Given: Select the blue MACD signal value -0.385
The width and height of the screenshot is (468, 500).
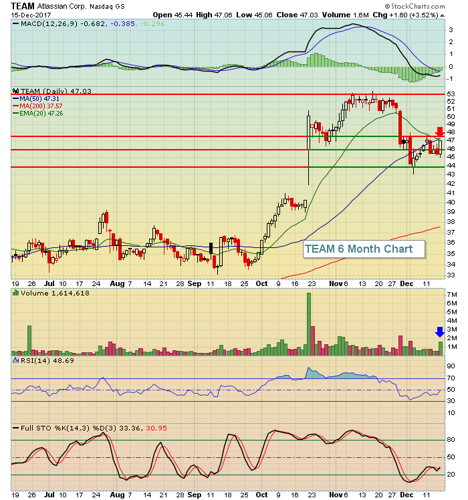Looking at the screenshot, I should point(122,24).
